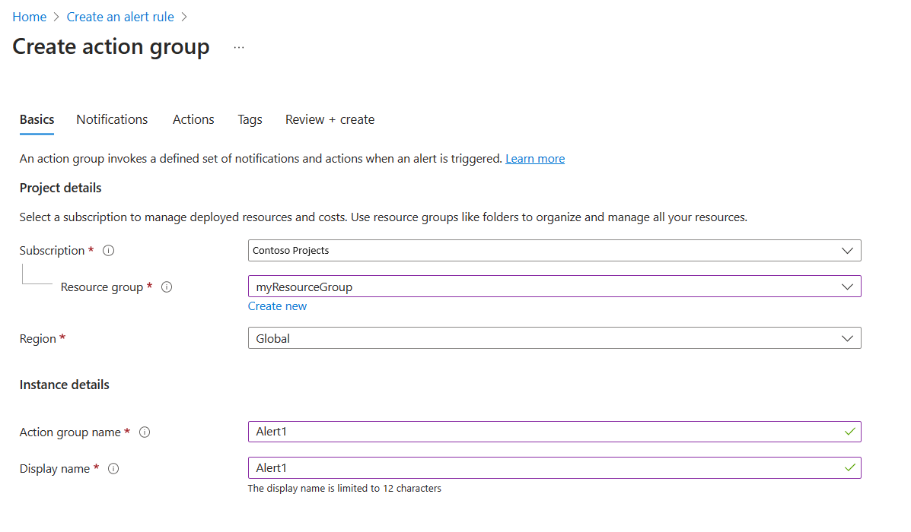Viewport: 911px width, 532px height.
Task: Click the Resource group info icon
Action: (x=166, y=287)
